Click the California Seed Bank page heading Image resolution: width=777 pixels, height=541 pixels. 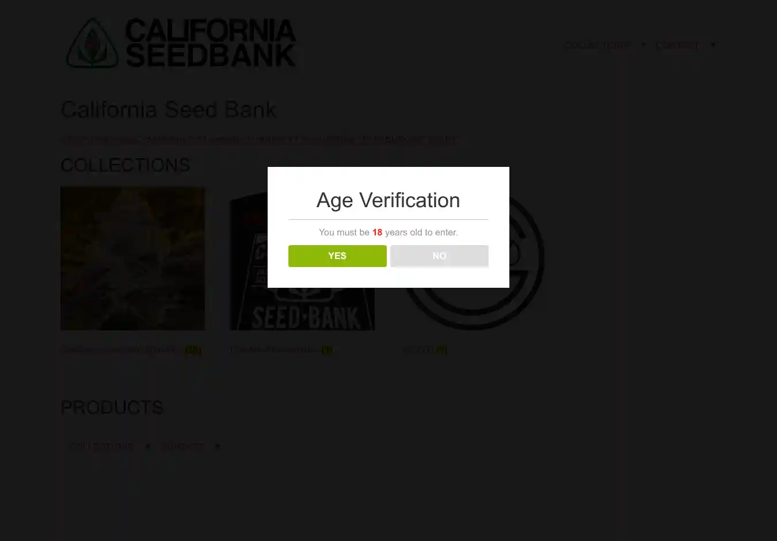(168, 109)
